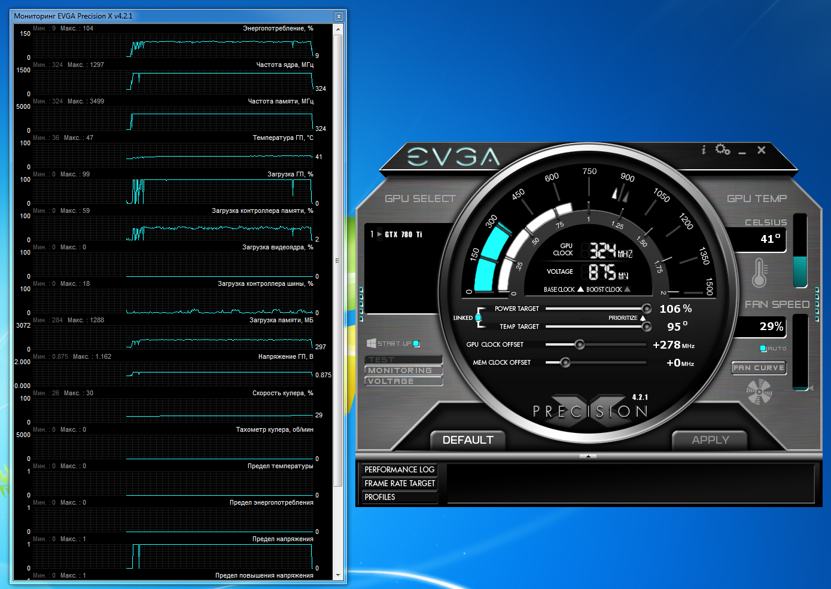This screenshot has height=589, width=831.
Task: Click the 29% fan speed readout
Action: [771, 326]
